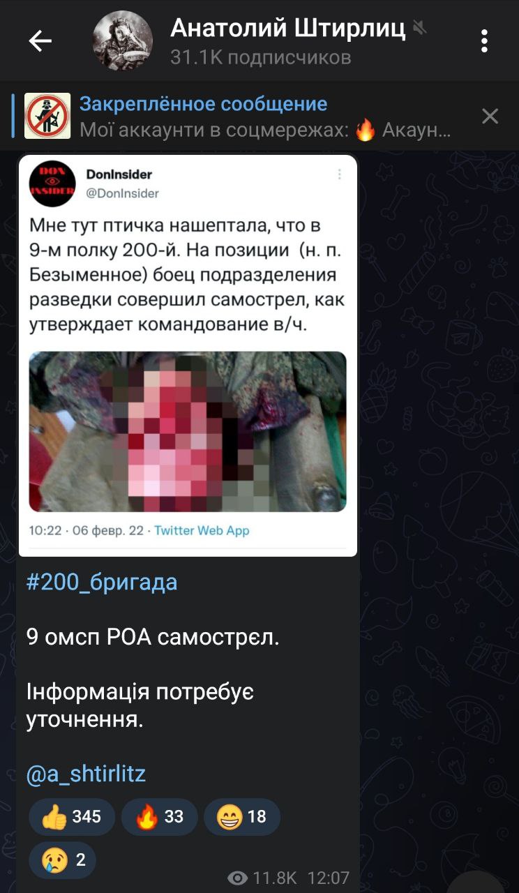Go back using the arrow icon
This screenshot has height=893, width=519.
[40, 41]
